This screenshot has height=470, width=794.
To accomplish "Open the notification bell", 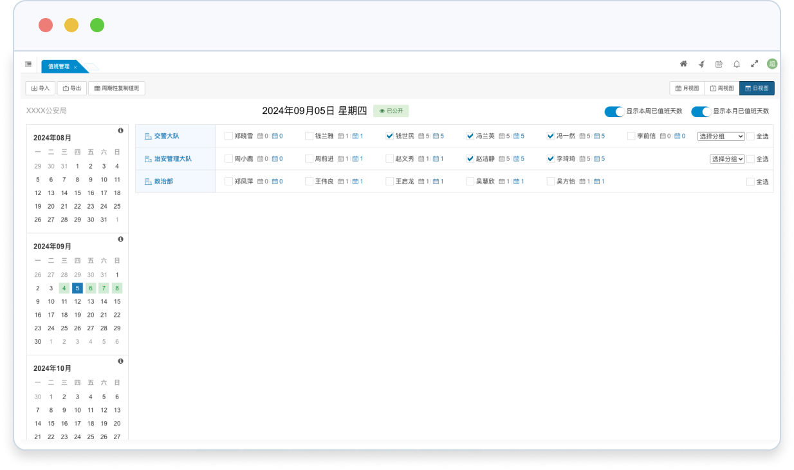I will point(737,64).
